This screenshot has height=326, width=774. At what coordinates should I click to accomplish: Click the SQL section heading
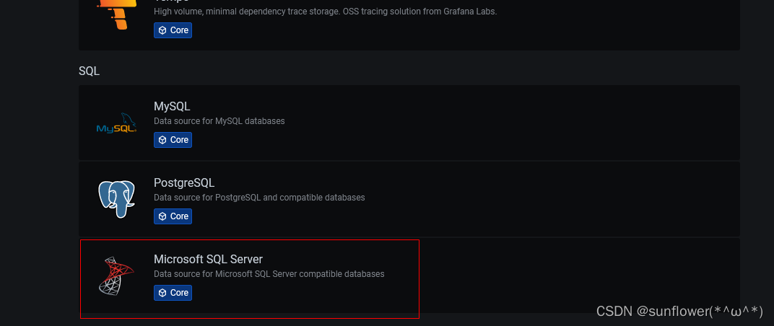pos(90,71)
